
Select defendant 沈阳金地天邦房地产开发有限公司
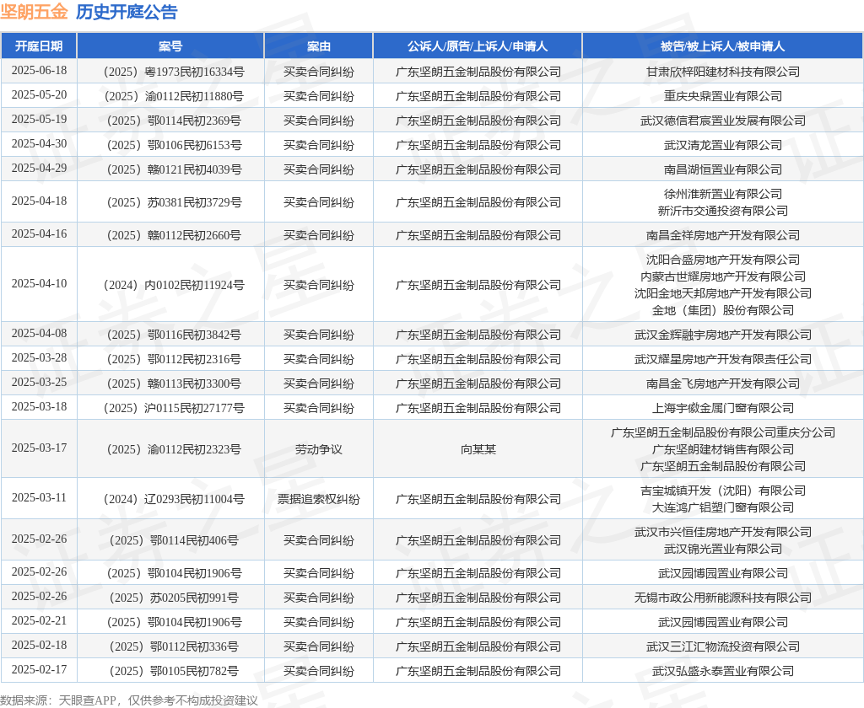pos(723,293)
